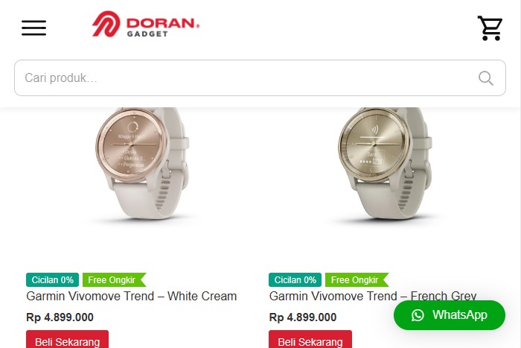
Task: Click Cicilan 0% badge on White Cream
Action: point(53,279)
